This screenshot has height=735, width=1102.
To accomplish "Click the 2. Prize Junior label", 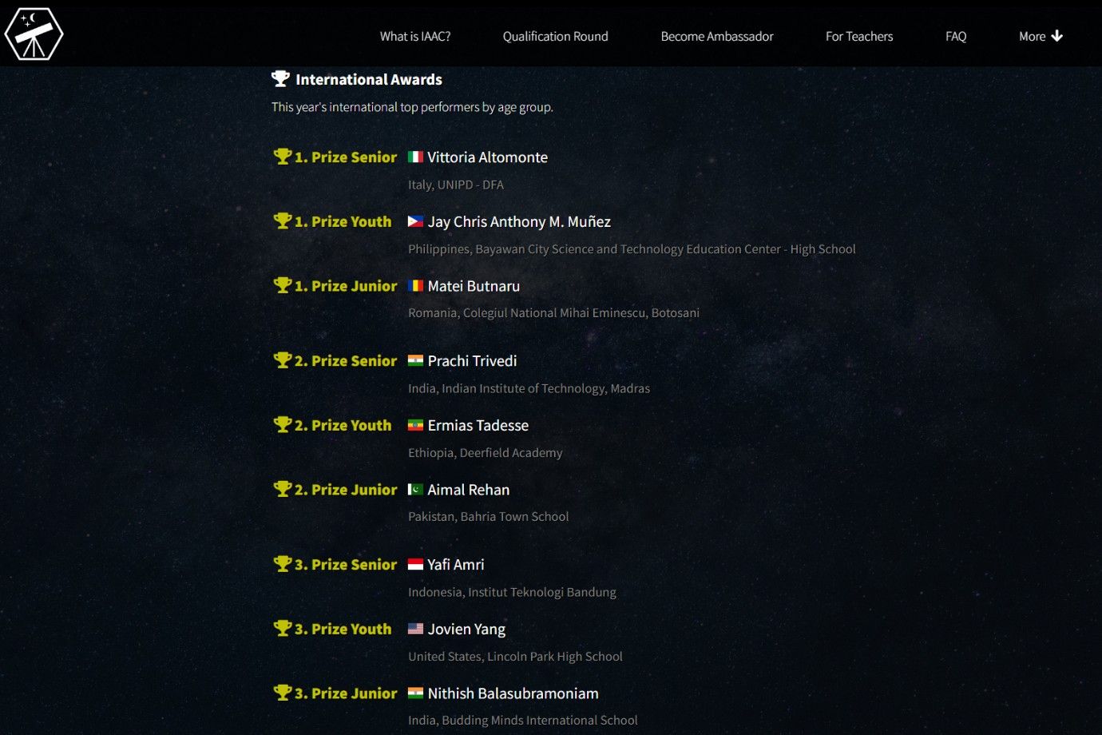I will click(x=345, y=490).
